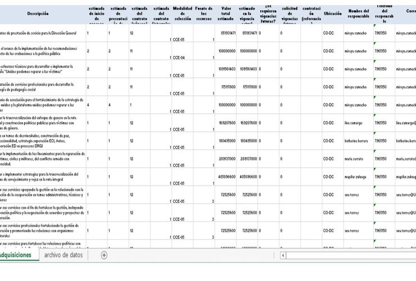Select the 'mapilar zuluaga' responsable cell
Image resolution: width=416 pixels, height=281 pixels.
[359, 176]
